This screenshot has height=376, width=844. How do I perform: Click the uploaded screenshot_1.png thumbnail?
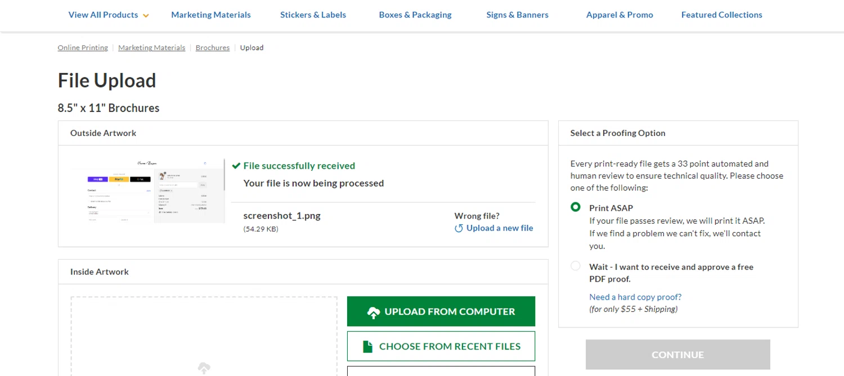coord(148,191)
